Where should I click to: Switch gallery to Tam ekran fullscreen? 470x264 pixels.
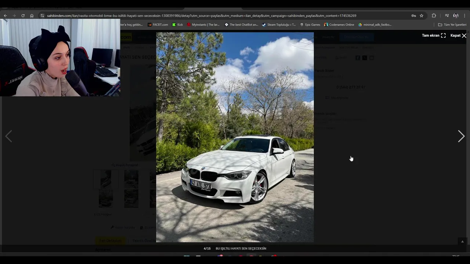[x=434, y=36]
